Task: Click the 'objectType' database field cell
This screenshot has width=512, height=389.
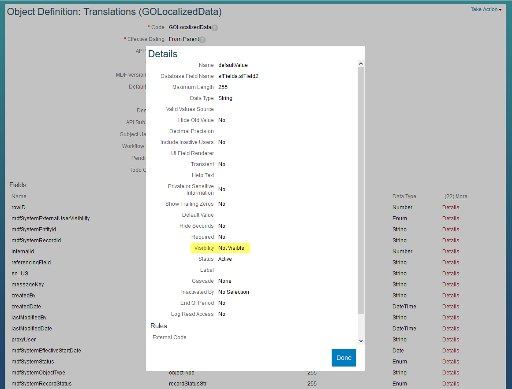Action: pyautogui.click(x=182, y=373)
